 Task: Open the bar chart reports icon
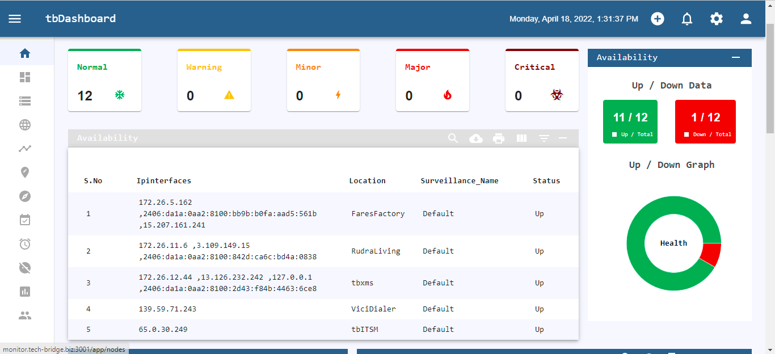tap(25, 291)
